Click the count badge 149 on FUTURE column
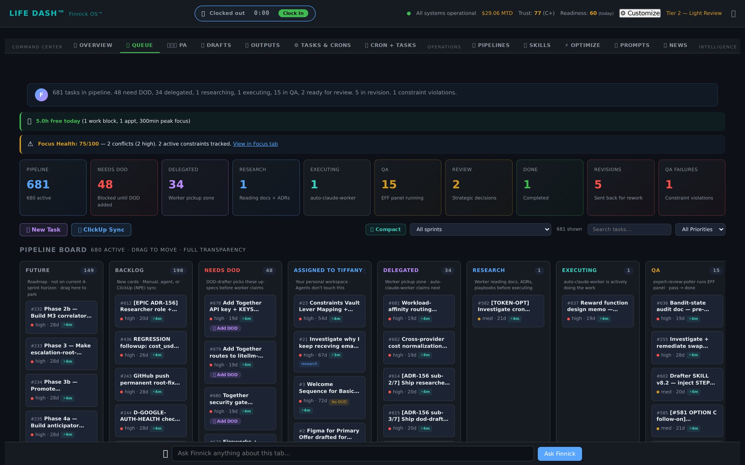The width and height of the screenshot is (745, 465). tap(88, 270)
